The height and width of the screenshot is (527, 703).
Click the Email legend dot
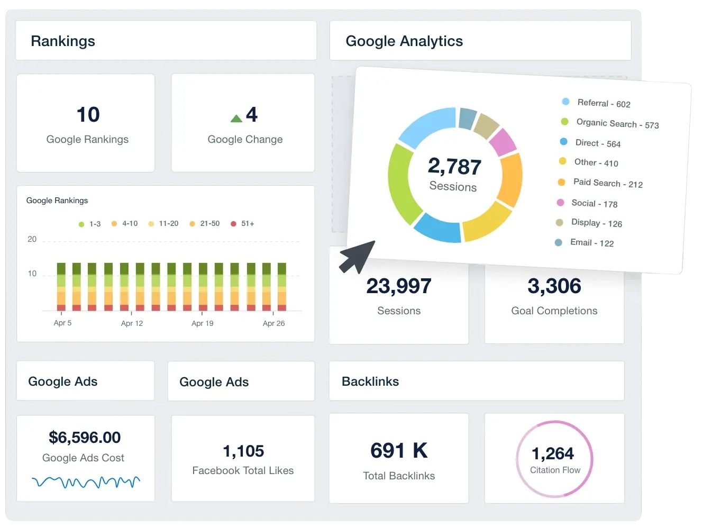click(x=558, y=242)
